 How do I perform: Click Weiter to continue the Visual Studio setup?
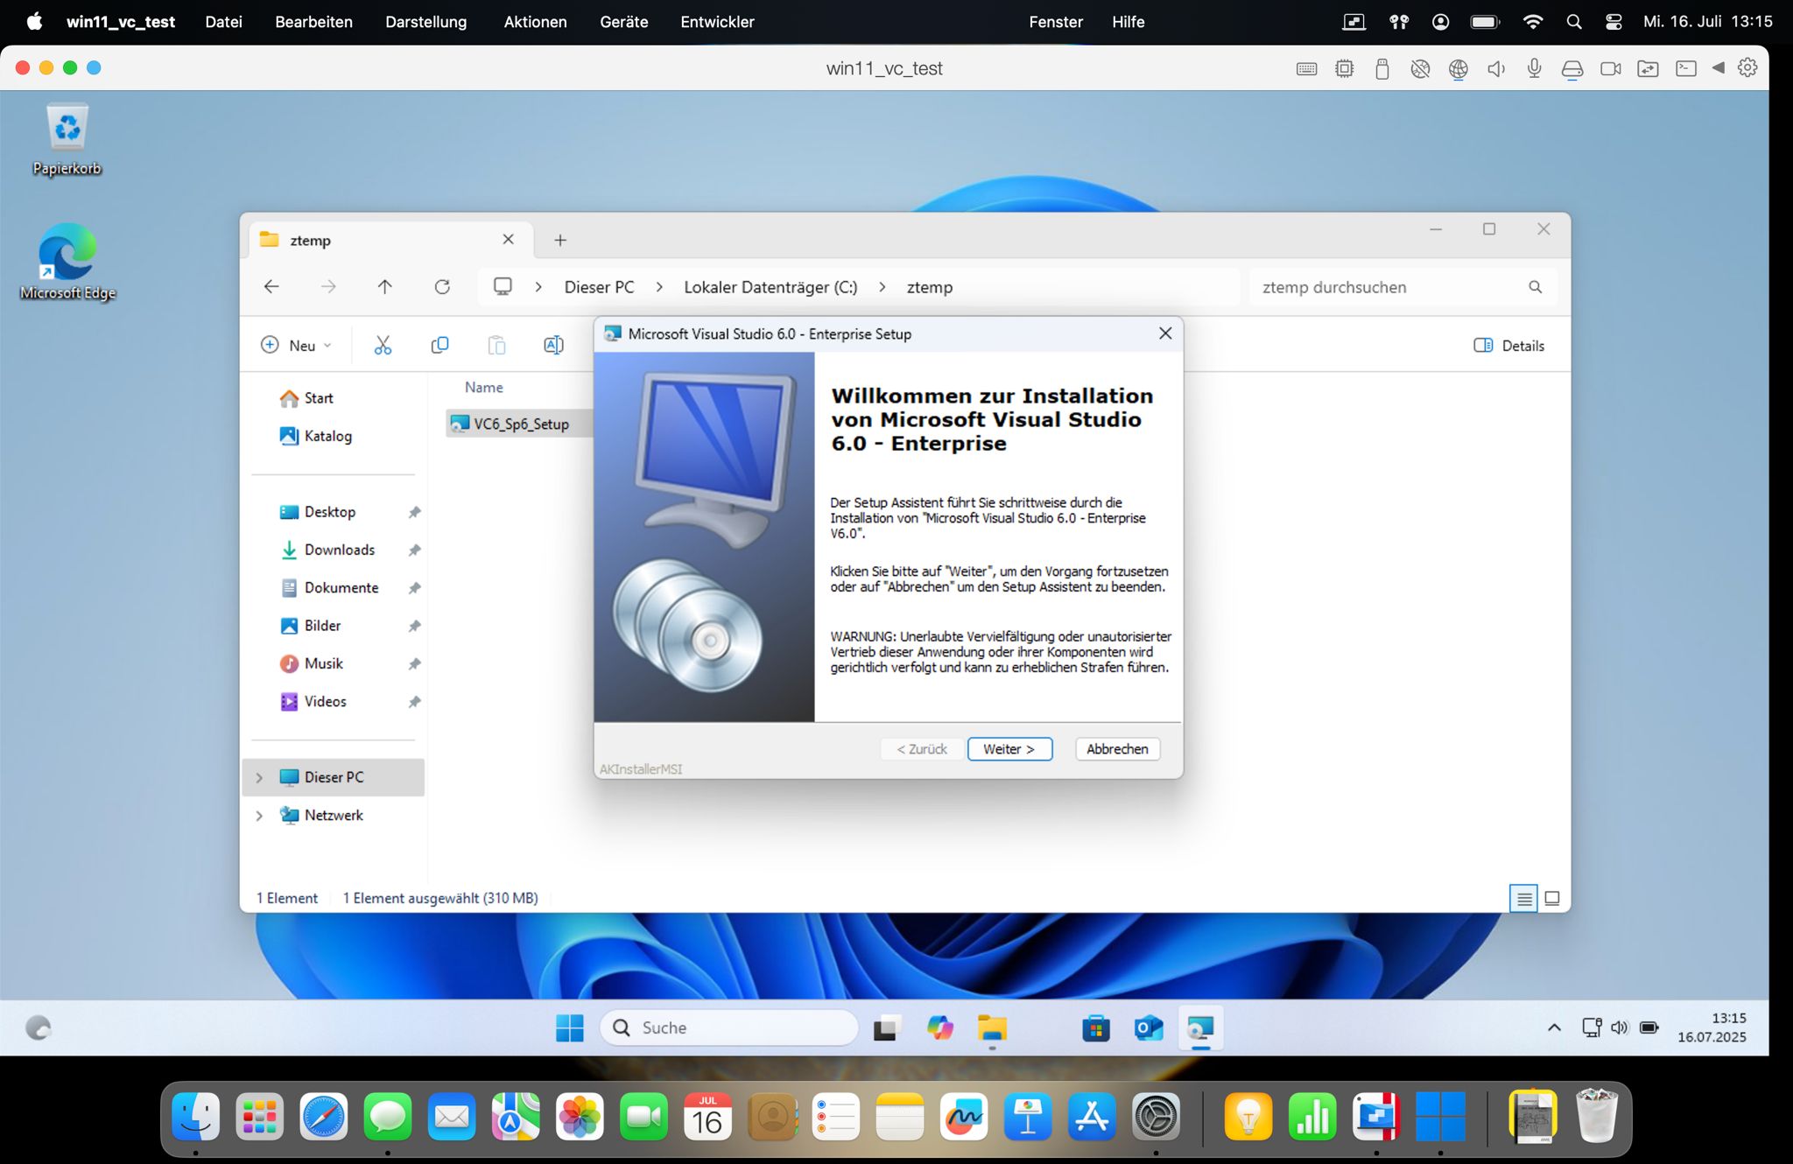pos(1009,749)
